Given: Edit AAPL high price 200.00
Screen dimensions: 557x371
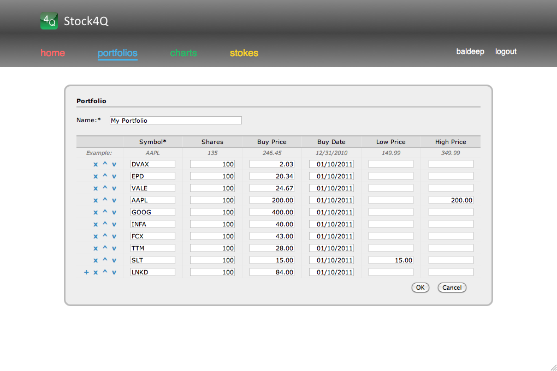Looking at the screenshot, I should [x=451, y=200].
